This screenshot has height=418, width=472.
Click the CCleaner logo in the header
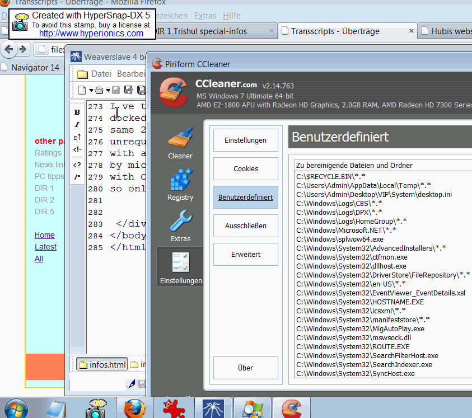[174, 92]
